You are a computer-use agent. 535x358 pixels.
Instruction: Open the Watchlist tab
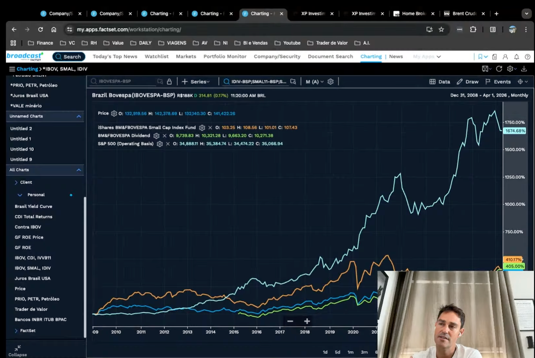pos(156,56)
